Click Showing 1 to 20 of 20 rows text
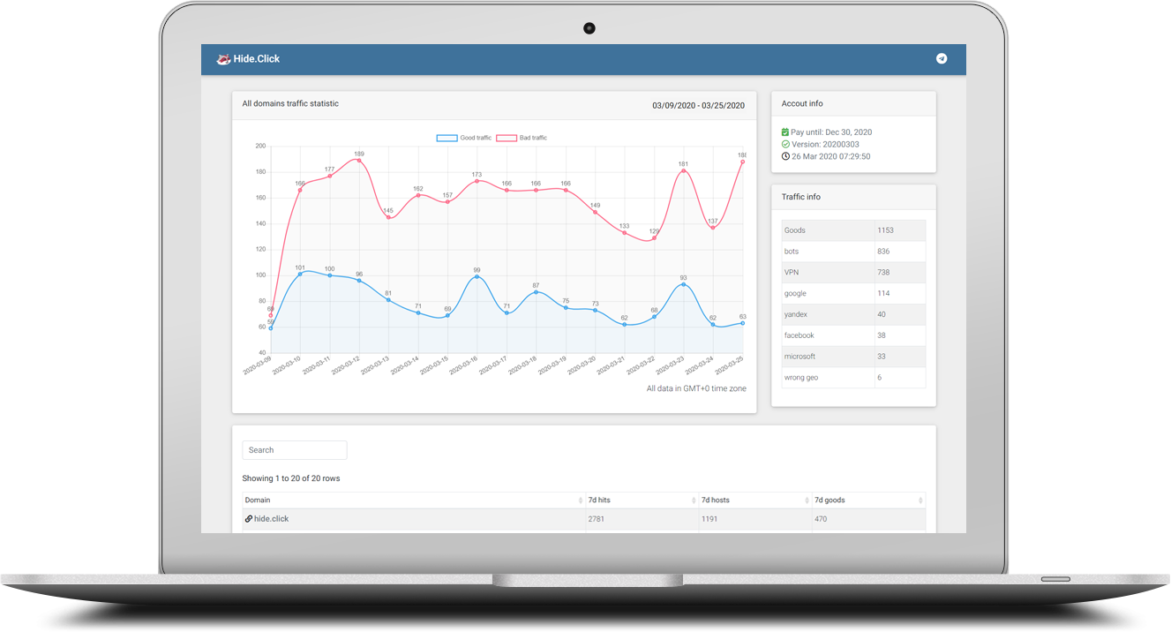Image resolution: width=1171 pixels, height=632 pixels. tap(291, 478)
